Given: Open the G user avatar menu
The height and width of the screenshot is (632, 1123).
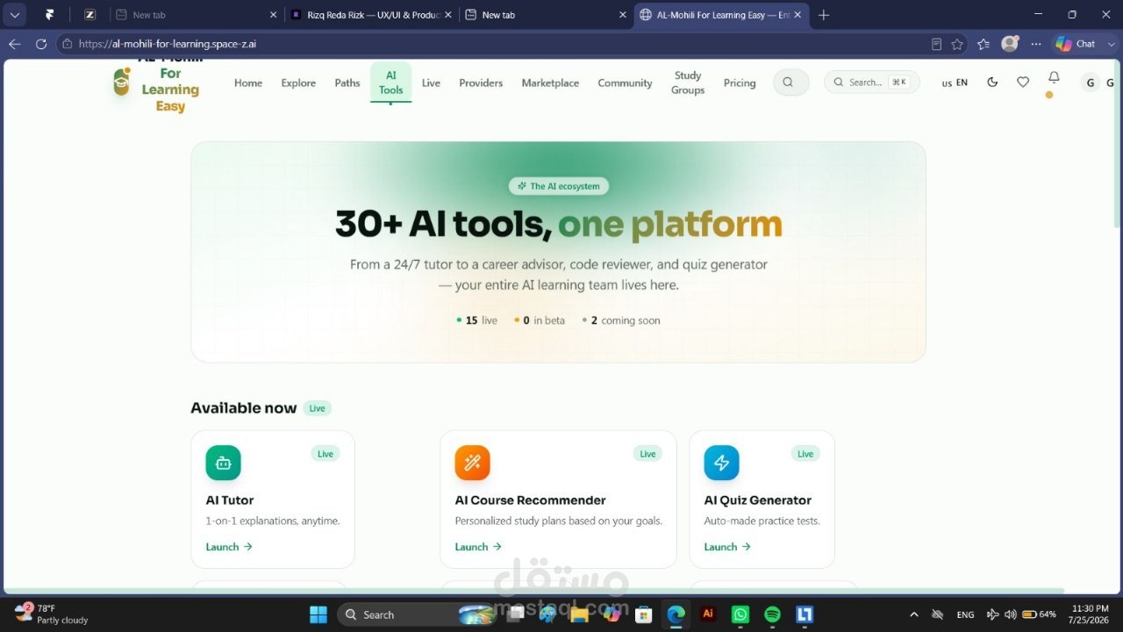Looking at the screenshot, I should [x=1091, y=83].
